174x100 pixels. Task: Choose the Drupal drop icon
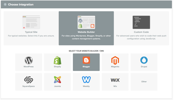point(144,60)
